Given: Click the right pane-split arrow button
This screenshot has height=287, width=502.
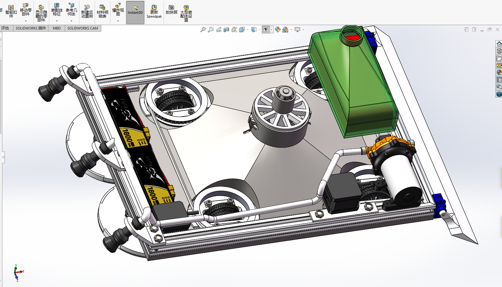Looking at the screenshot, I should click(x=474, y=30).
